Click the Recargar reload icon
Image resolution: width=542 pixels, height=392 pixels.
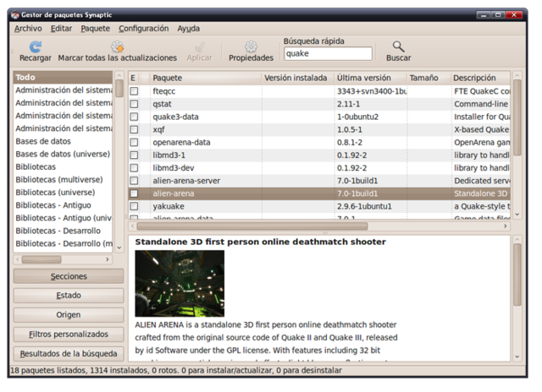36,47
